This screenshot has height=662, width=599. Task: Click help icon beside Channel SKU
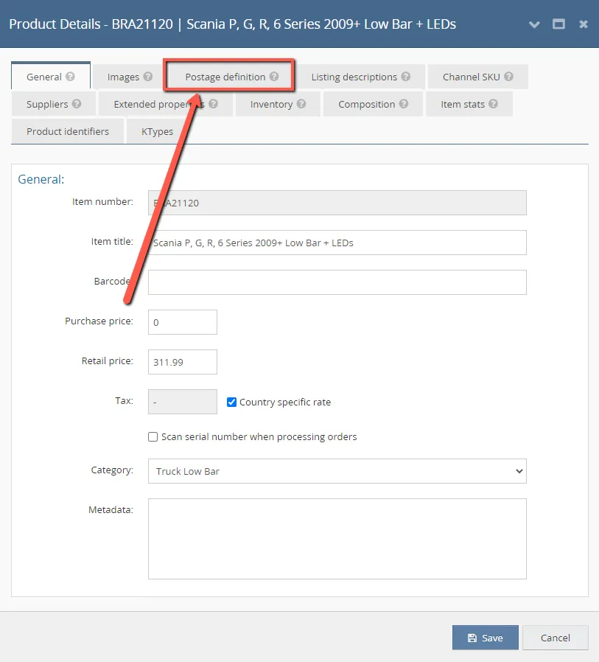(x=508, y=77)
